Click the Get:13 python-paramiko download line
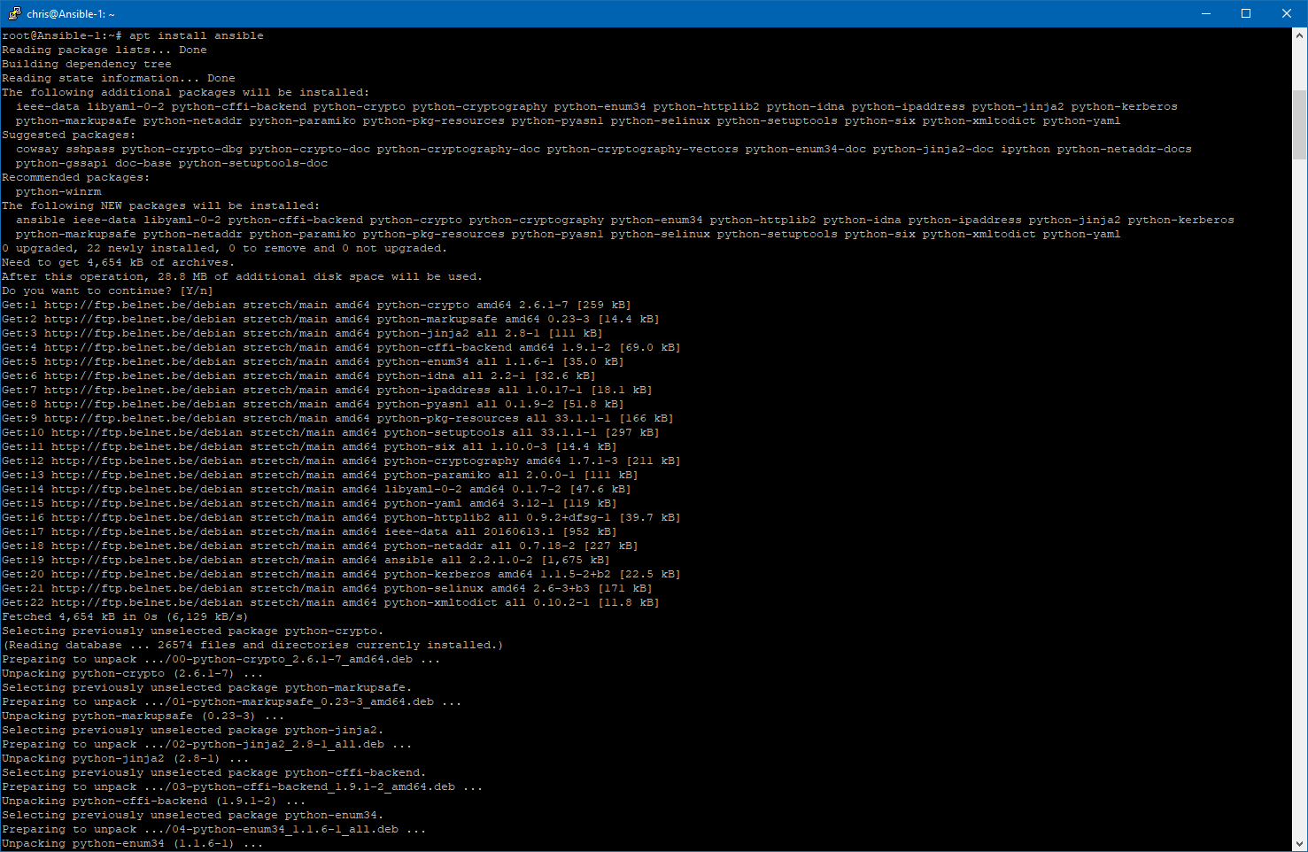Image resolution: width=1308 pixels, height=852 pixels. pos(321,475)
